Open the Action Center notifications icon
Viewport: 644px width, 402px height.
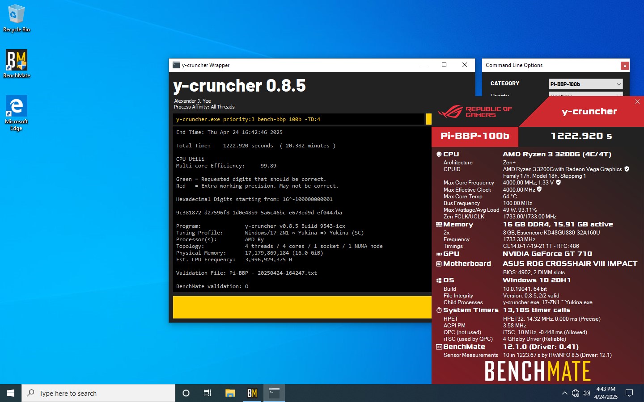(629, 393)
